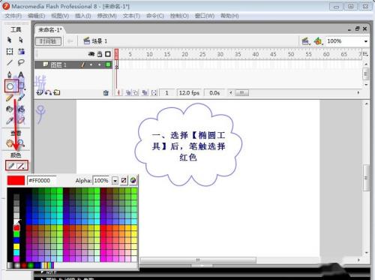Click the Alpha 100% value field
This screenshot has width=375, height=280.
click(102, 180)
